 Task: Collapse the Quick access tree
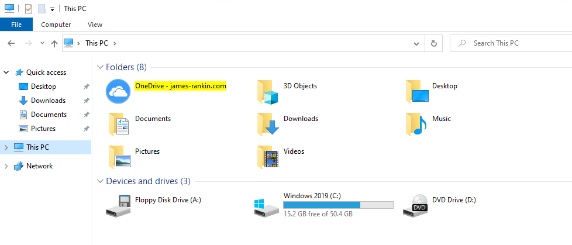tap(6, 73)
